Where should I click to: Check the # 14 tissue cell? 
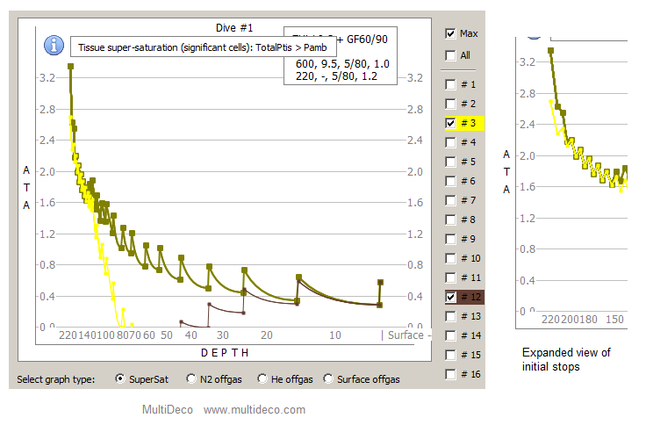point(450,335)
